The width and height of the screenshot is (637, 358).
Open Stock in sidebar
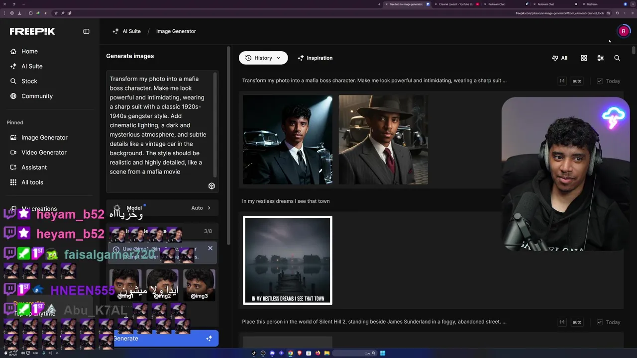tap(29, 81)
